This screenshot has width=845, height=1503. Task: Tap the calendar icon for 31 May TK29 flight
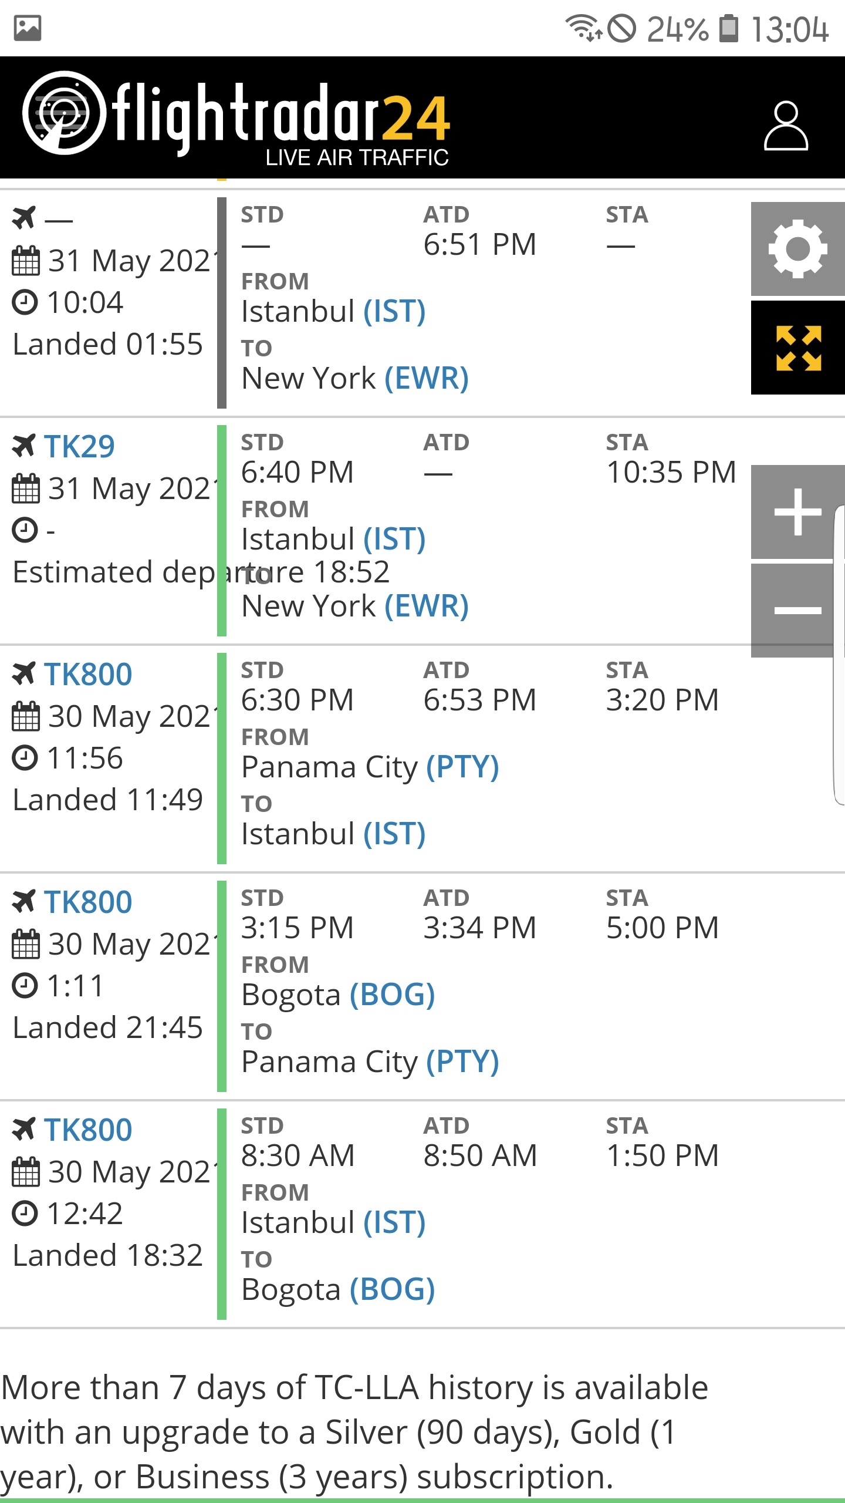tap(26, 489)
